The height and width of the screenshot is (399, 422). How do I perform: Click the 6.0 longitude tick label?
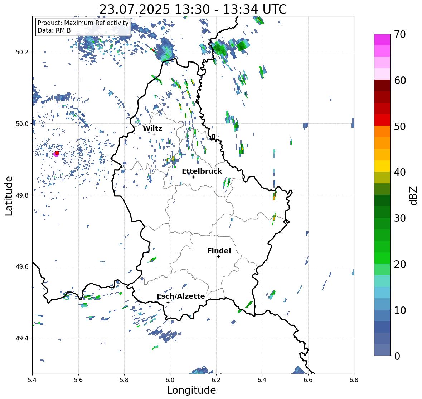tap(170, 380)
